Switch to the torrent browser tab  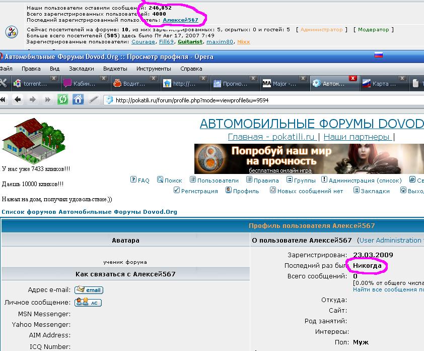pos(33,84)
